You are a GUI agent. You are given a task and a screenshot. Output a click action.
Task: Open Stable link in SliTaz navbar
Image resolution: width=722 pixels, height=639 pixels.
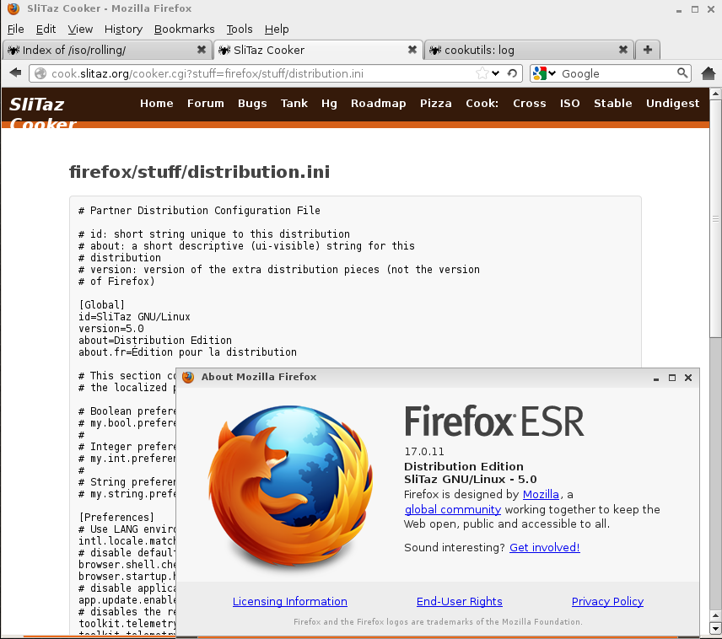613,103
